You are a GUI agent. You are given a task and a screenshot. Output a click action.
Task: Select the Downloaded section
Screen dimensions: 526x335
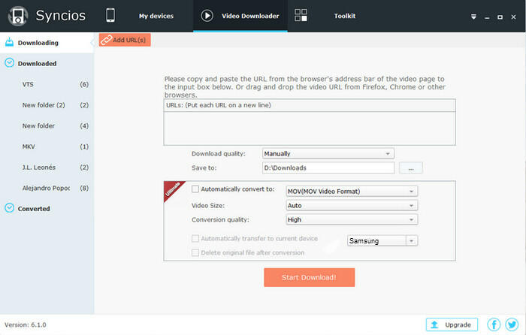click(x=47, y=63)
